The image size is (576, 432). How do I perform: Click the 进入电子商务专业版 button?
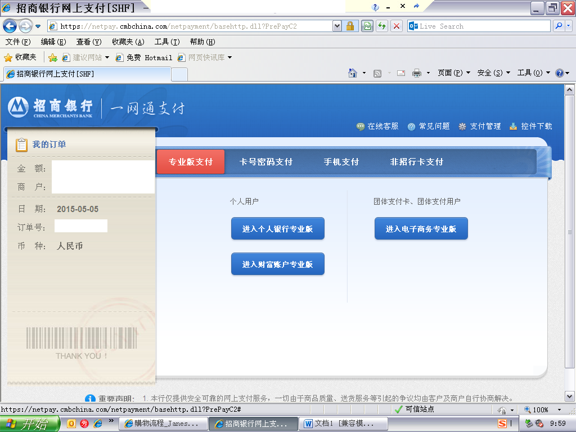coord(421,228)
